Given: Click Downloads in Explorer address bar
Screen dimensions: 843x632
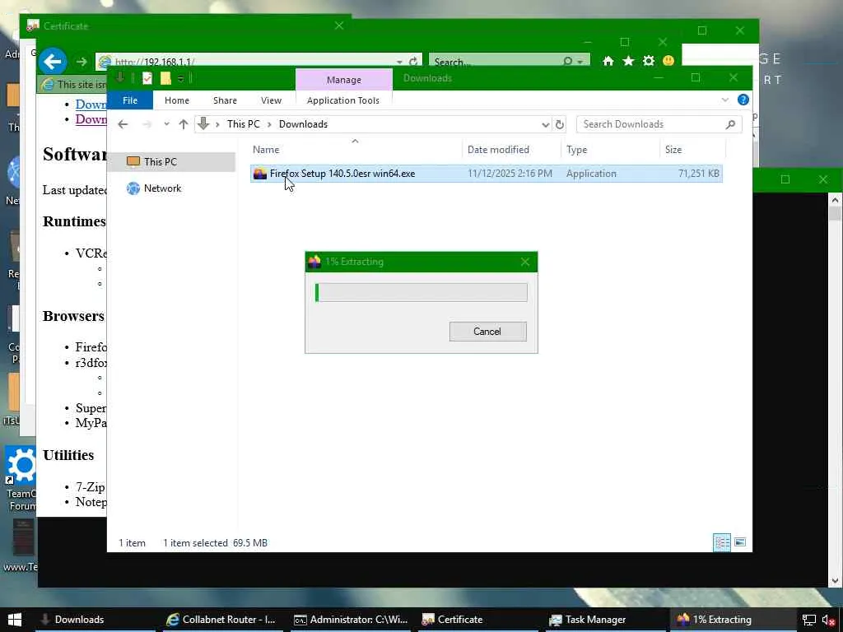Looking at the screenshot, I should point(303,124).
